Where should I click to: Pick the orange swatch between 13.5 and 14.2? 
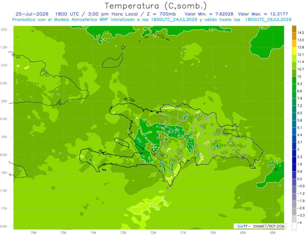tap(294, 36)
